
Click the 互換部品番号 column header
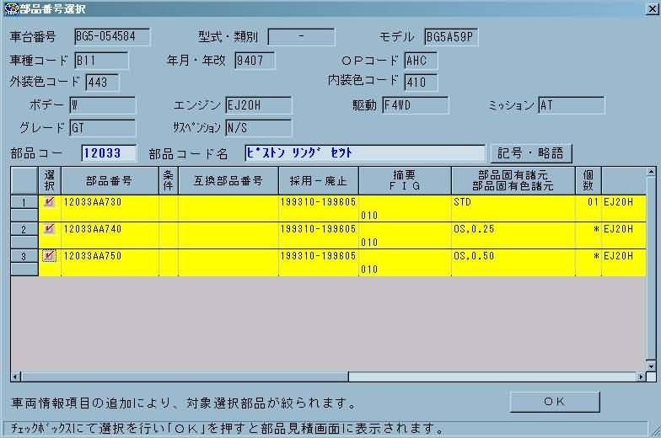[x=228, y=180]
